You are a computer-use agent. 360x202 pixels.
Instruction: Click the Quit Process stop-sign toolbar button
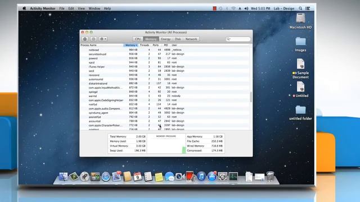click(x=85, y=39)
